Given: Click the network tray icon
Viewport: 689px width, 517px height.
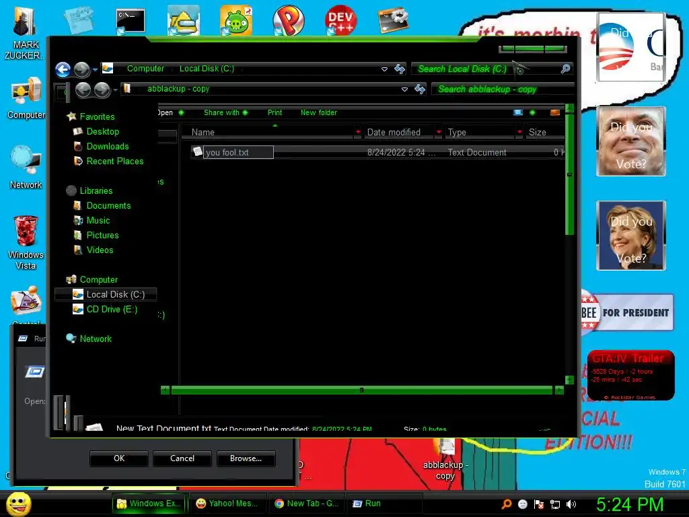Looking at the screenshot, I should [x=555, y=504].
